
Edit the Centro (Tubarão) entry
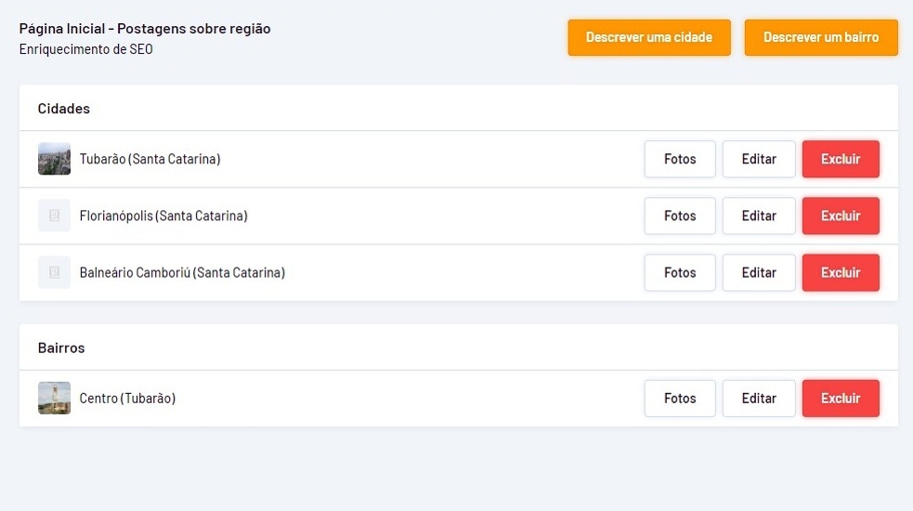[759, 399]
